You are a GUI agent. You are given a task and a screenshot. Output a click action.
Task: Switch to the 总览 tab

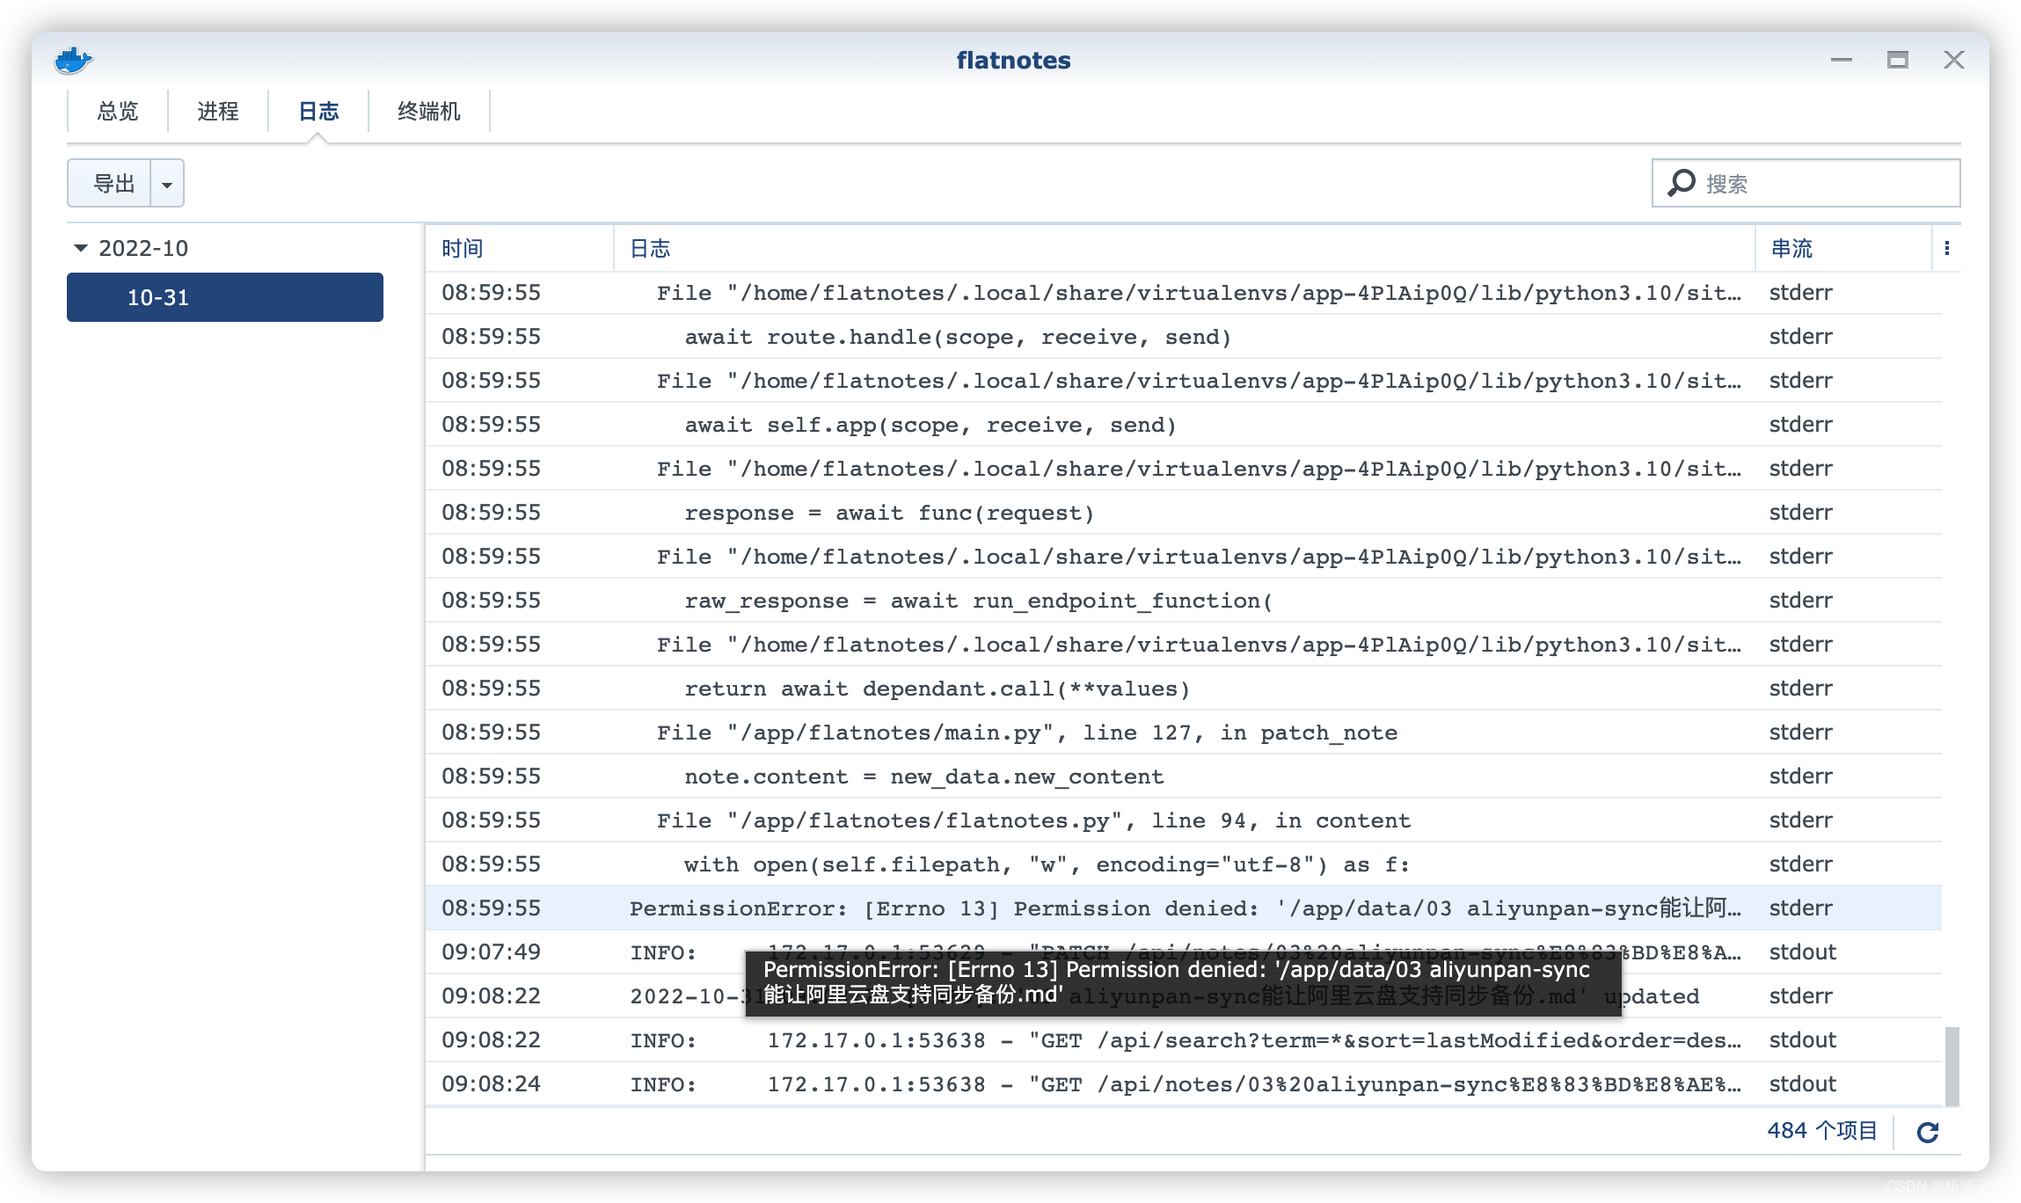(x=118, y=112)
